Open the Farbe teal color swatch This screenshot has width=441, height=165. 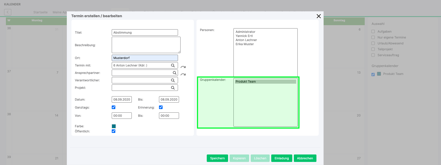pos(114,126)
